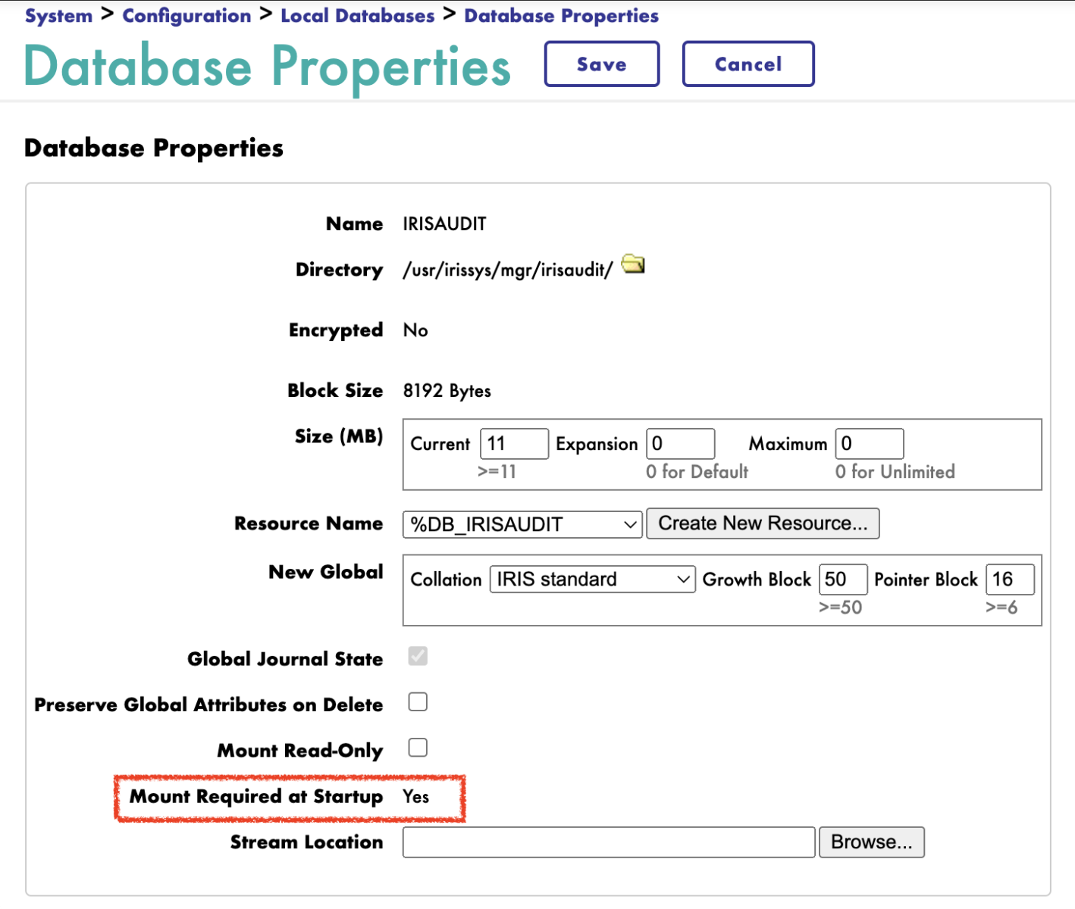
Task: Click Create New Resource button
Action: (763, 523)
